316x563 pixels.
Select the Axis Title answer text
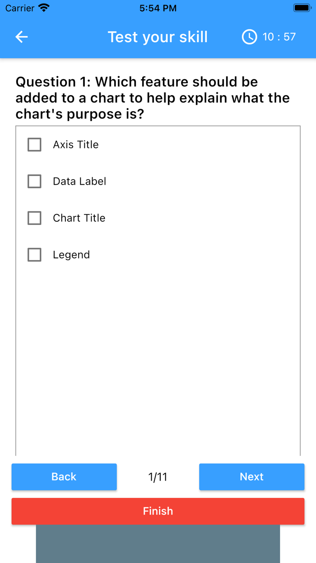click(75, 144)
